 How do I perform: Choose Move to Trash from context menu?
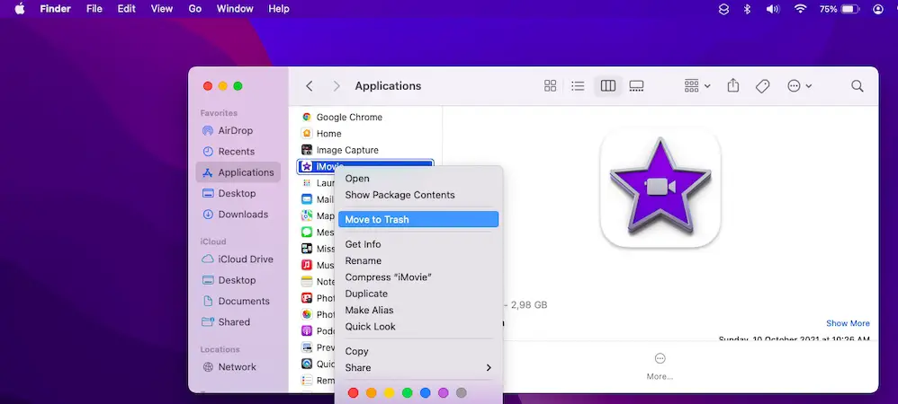pyautogui.click(x=418, y=220)
